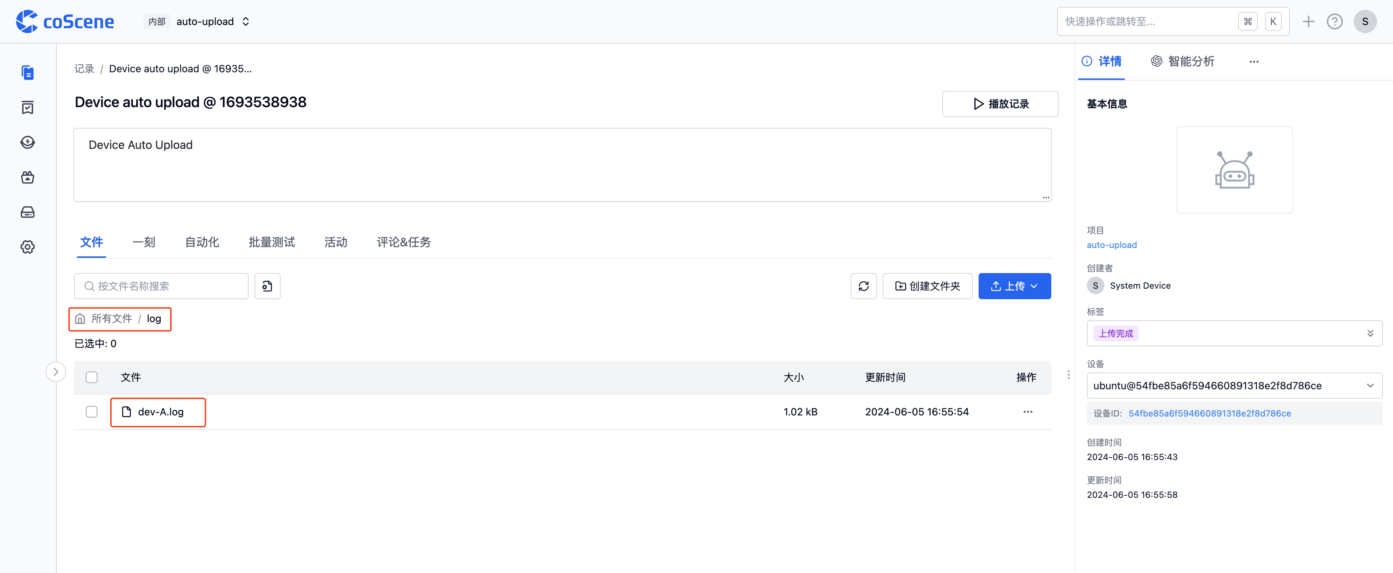Switch to the 评论&任务 tab
The image size is (1393, 573).
404,242
